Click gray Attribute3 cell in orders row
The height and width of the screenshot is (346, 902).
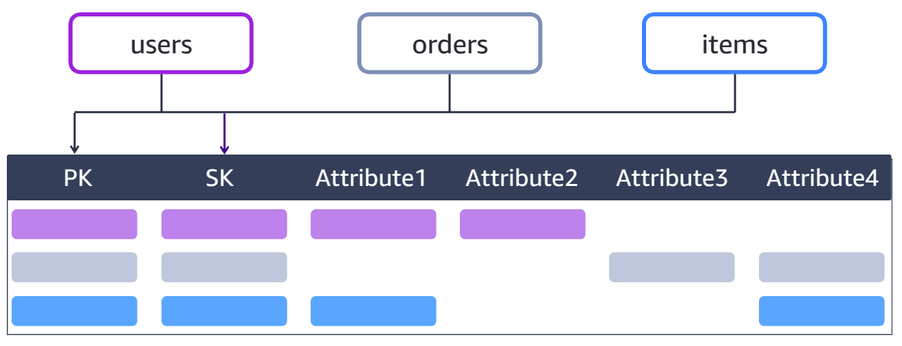point(672,267)
